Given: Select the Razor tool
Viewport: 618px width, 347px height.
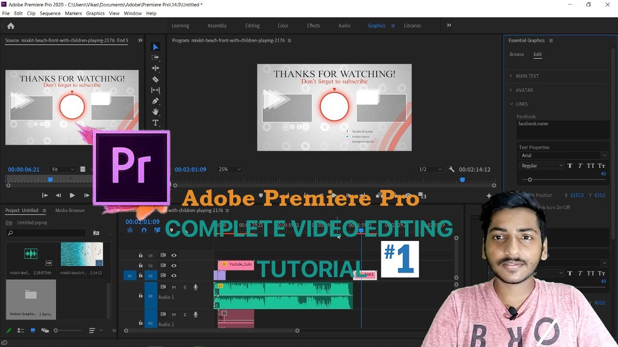Looking at the screenshot, I should click(155, 79).
